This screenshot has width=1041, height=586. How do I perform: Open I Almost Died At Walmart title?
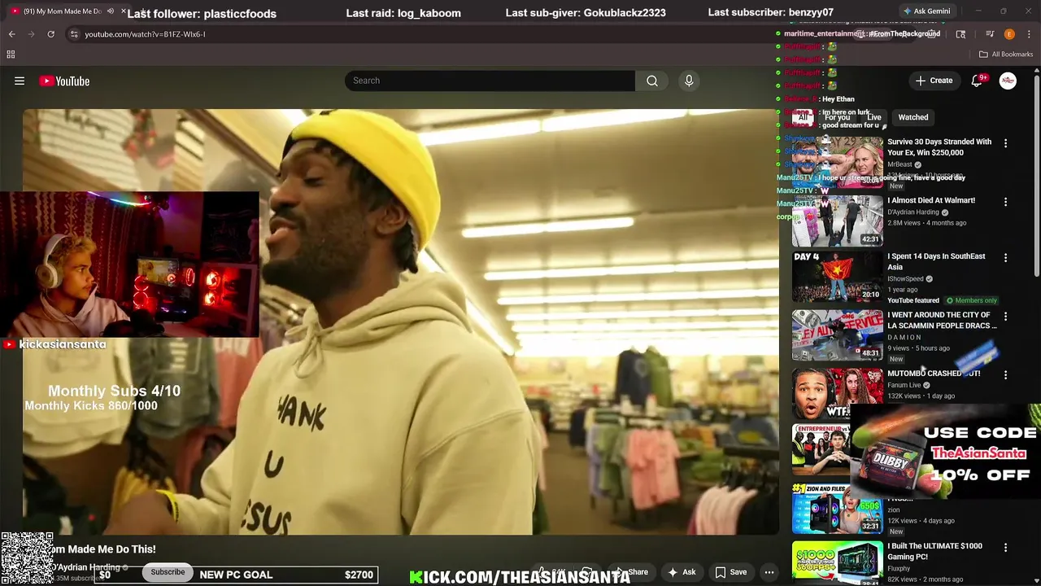click(931, 200)
